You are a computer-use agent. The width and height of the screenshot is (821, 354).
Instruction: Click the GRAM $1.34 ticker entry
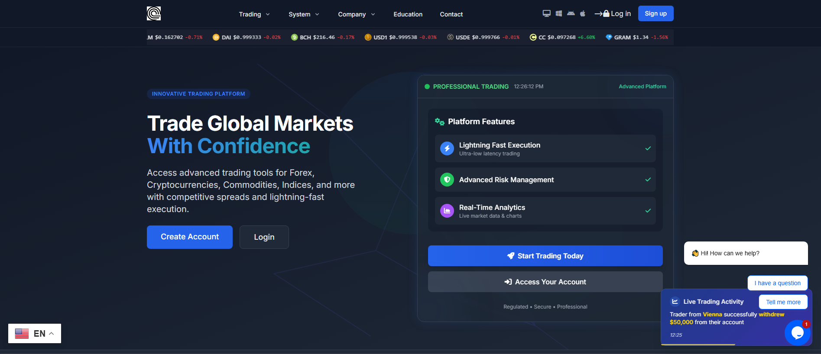click(x=637, y=37)
